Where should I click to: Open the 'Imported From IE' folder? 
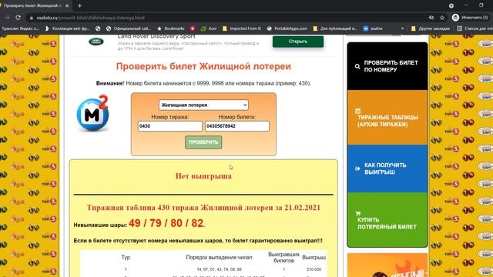point(241,28)
